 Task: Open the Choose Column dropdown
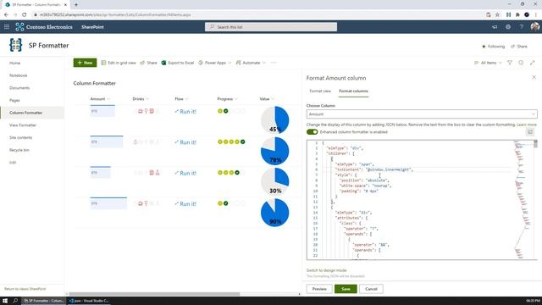tap(422, 114)
